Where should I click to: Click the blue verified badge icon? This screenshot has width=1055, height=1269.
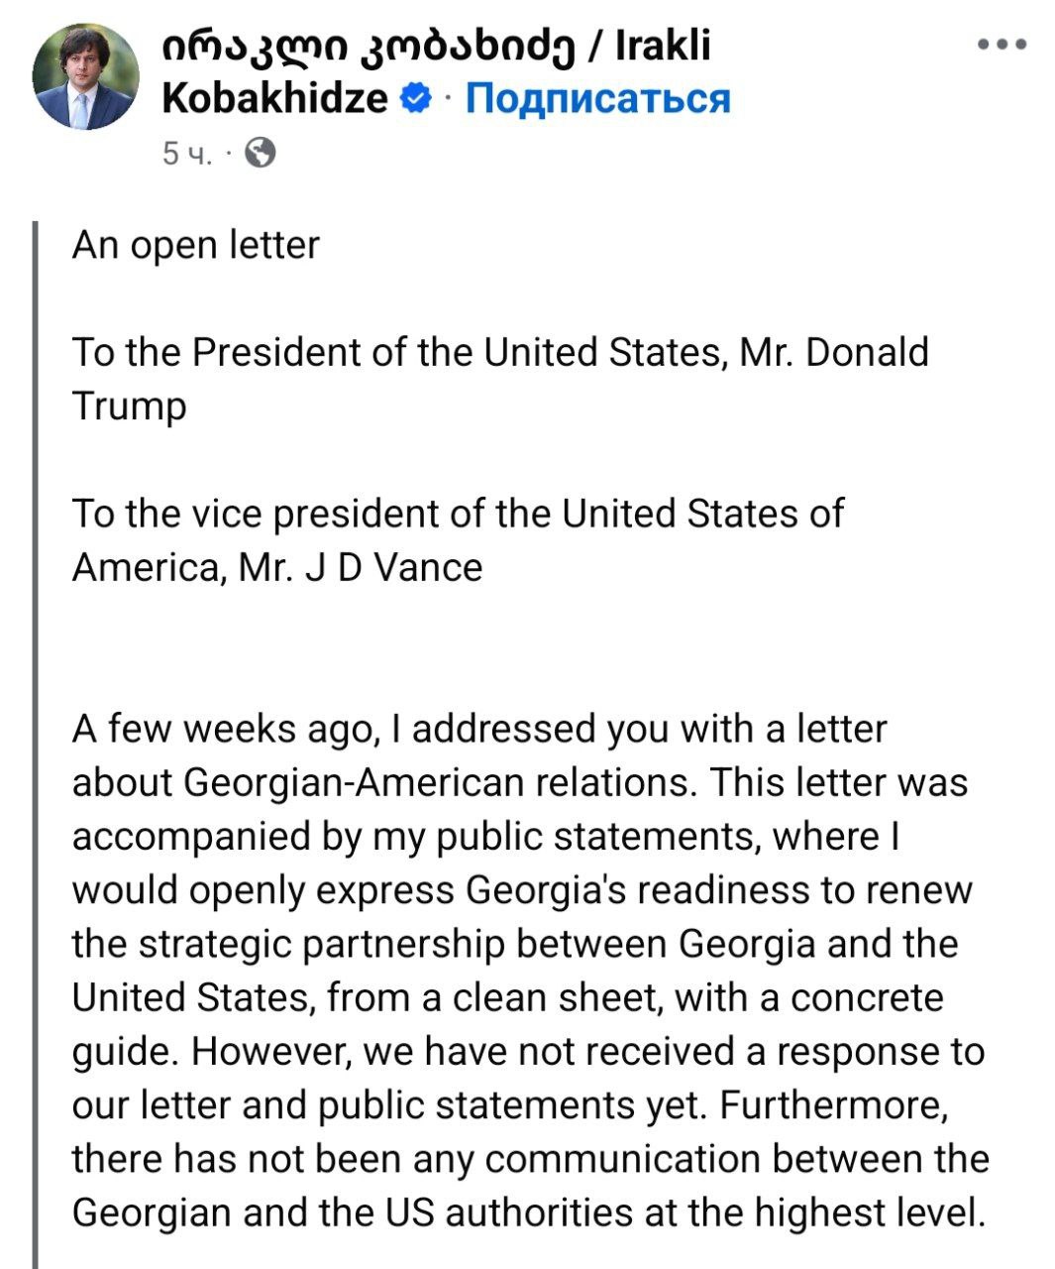416,98
